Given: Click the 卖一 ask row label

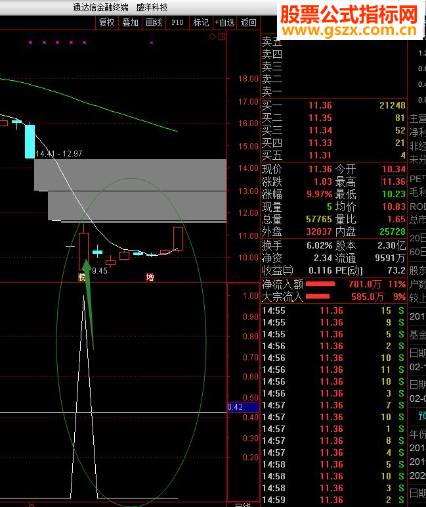Looking at the screenshot, I should [x=272, y=92].
